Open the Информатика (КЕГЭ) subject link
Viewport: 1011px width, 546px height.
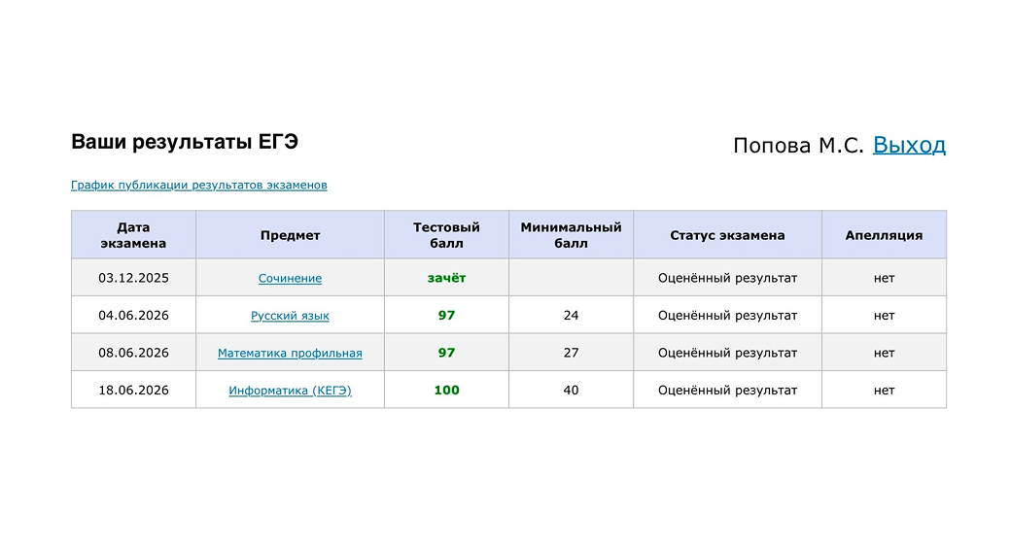[x=290, y=390]
